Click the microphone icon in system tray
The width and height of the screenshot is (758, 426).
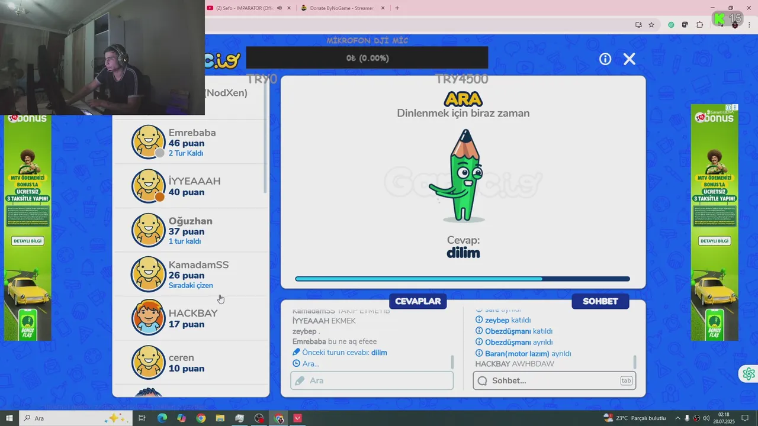687,418
